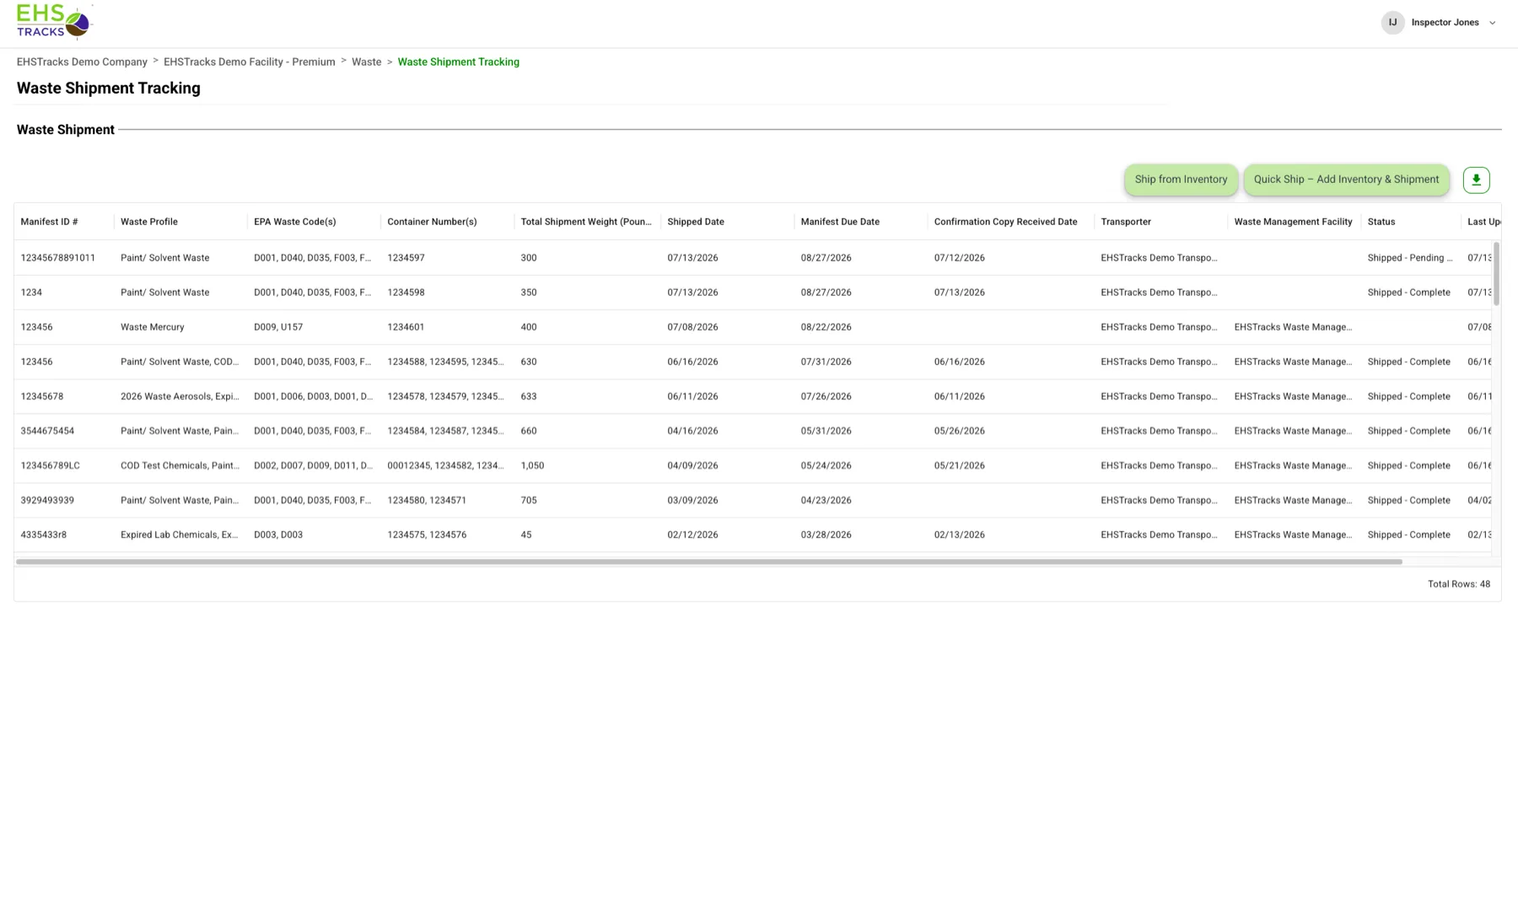This screenshot has height=918, width=1518.
Task: Click confirmation date 07/12/2026 cell
Action: [x=1010, y=258]
